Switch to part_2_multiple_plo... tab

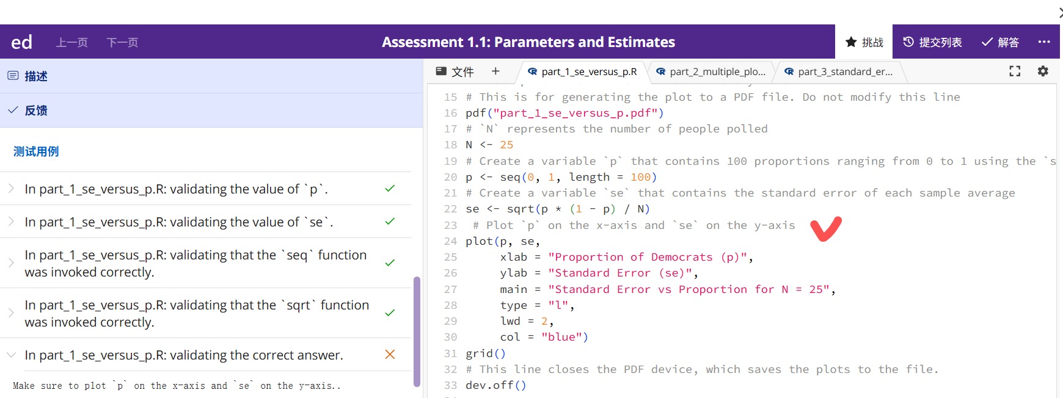pos(710,72)
